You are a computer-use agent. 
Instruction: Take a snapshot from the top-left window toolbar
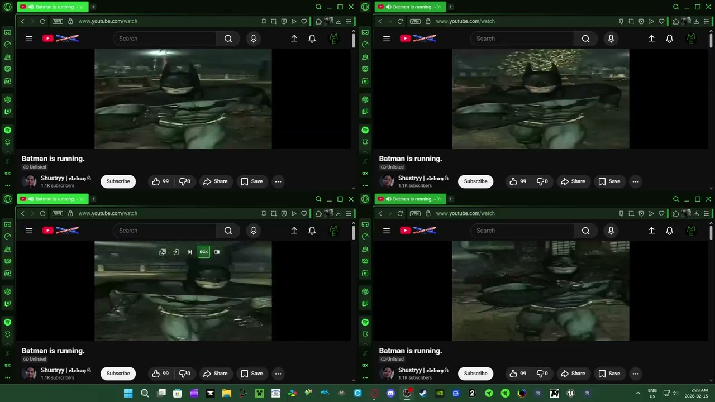tap(274, 21)
